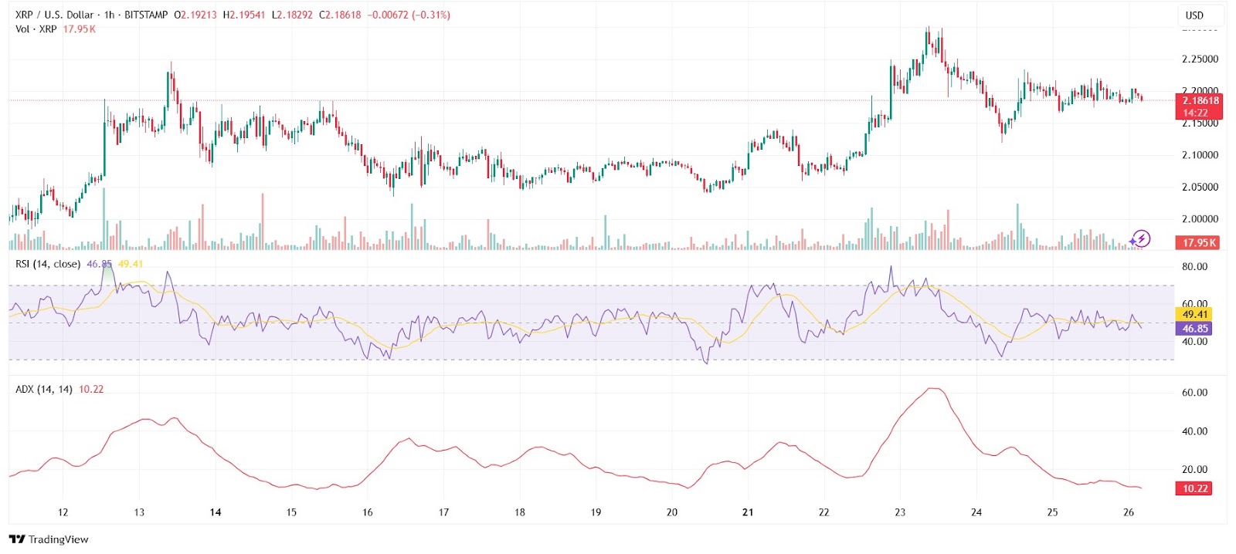Click the date 26 on time axis
Screen dimensions: 1236x554
click(x=1129, y=512)
